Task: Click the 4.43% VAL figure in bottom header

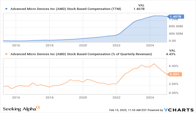Action: (171, 54)
